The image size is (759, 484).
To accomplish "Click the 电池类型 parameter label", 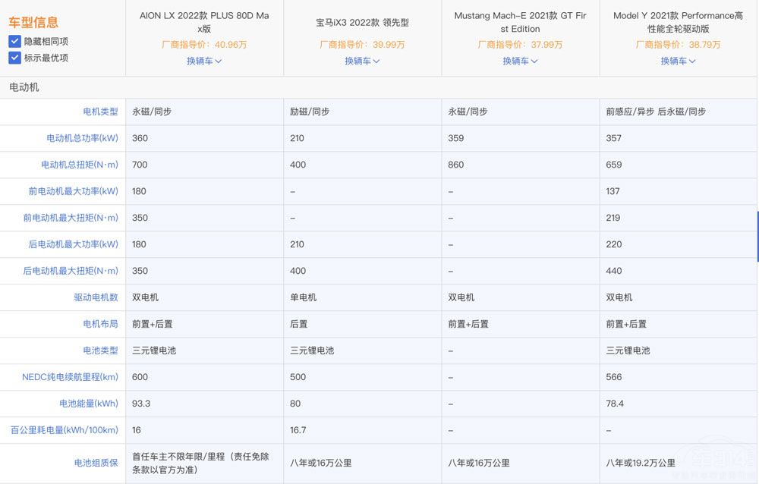I will (x=100, y=350).
